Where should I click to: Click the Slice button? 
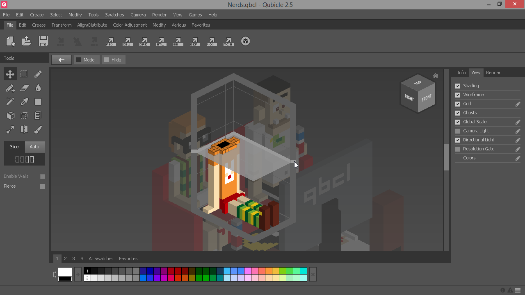[x=14, y=147]
